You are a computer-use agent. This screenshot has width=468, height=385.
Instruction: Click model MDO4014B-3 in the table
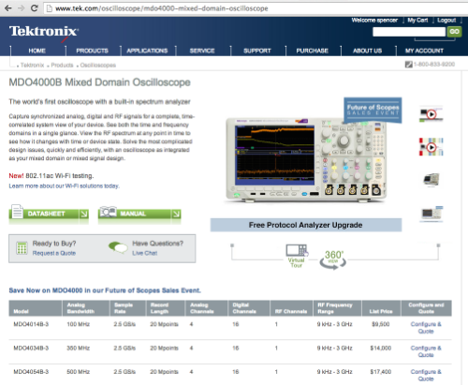pyautogui.click(x=31, y=324)
